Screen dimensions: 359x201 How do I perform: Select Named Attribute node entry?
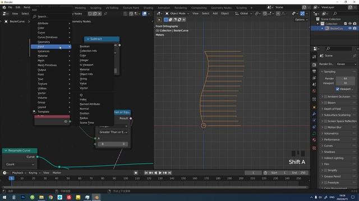click(x=90, y=104)
